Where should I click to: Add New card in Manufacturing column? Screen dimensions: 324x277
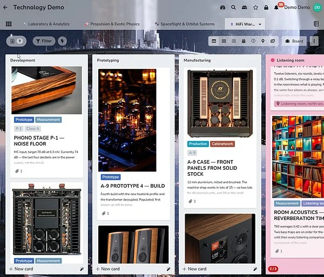coord(194,269)
